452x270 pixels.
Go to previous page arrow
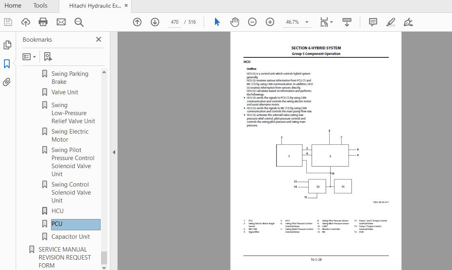pos(137,22)
